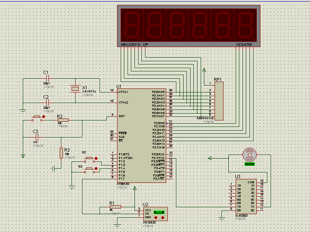Click the ground symbol below C2
310x232 pixels.
pyautogui.click(x=23, y=112)
